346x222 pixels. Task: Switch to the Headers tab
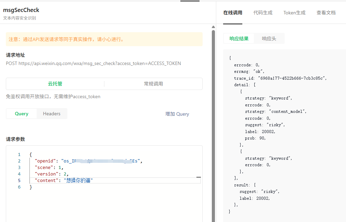(x=52, y=114)
